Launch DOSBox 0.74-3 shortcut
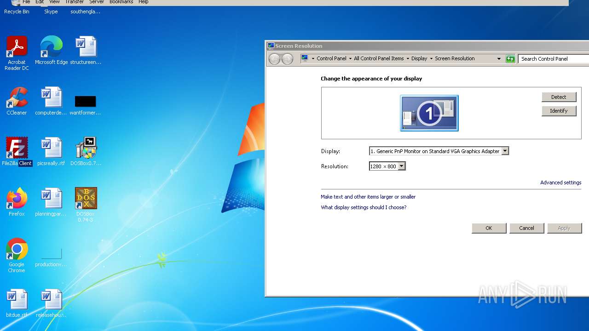 tap(86, 205)
